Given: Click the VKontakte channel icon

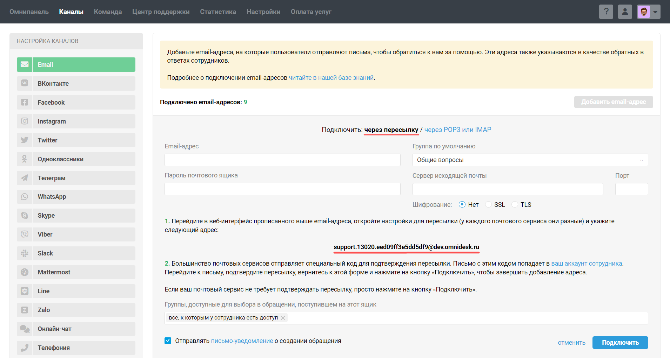Looking at the screenshot, I should click(25, 83).
